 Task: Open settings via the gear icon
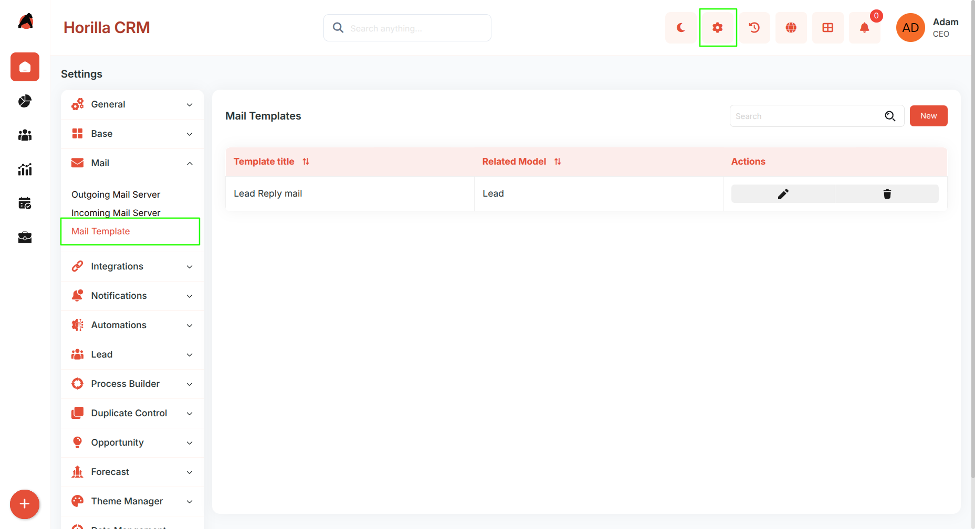tap(718, 28)
